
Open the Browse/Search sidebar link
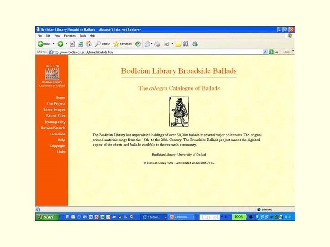click(x=53, y=128)
